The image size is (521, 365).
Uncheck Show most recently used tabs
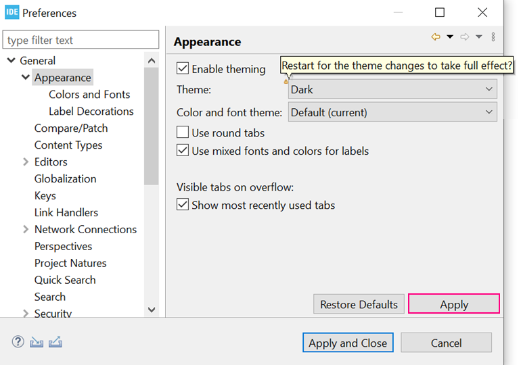pyautogui.click(x=183, y=205)
